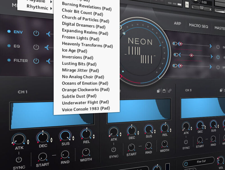Choose Voice Console 1983 (Pad) preset

click(86, 109)
